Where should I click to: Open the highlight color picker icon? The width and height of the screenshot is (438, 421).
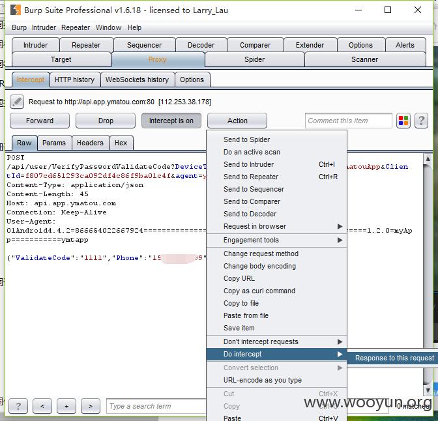(403, 121)
